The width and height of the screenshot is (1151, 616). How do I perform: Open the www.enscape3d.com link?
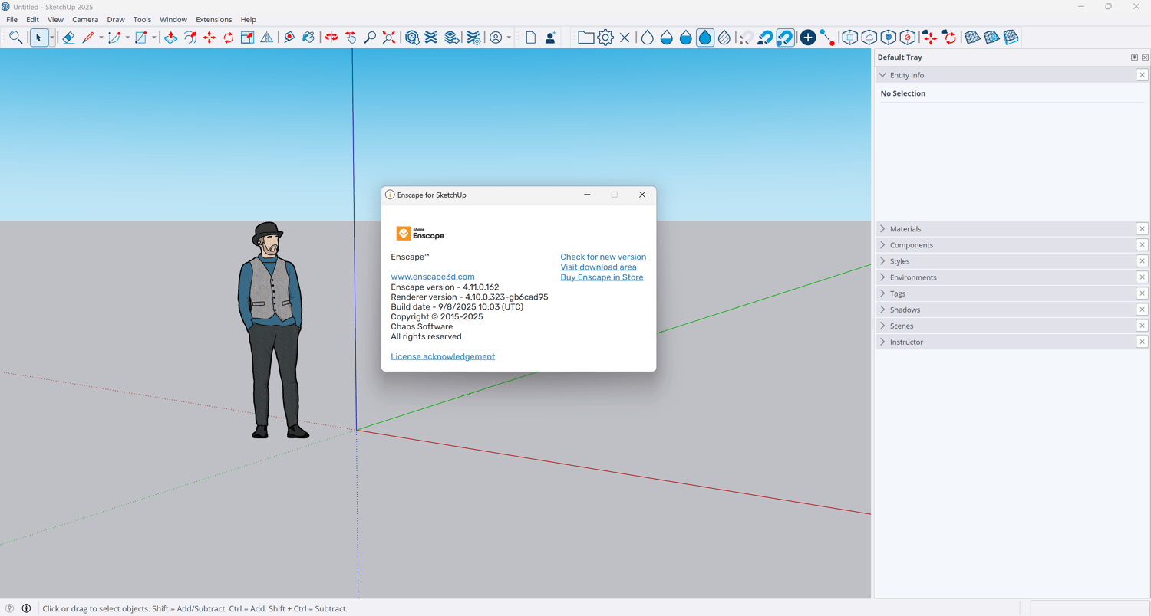[x=433, y=277]
